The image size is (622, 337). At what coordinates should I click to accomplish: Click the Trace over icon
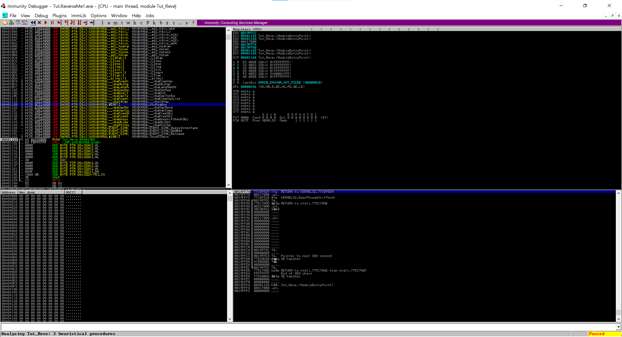click(79, 23)
